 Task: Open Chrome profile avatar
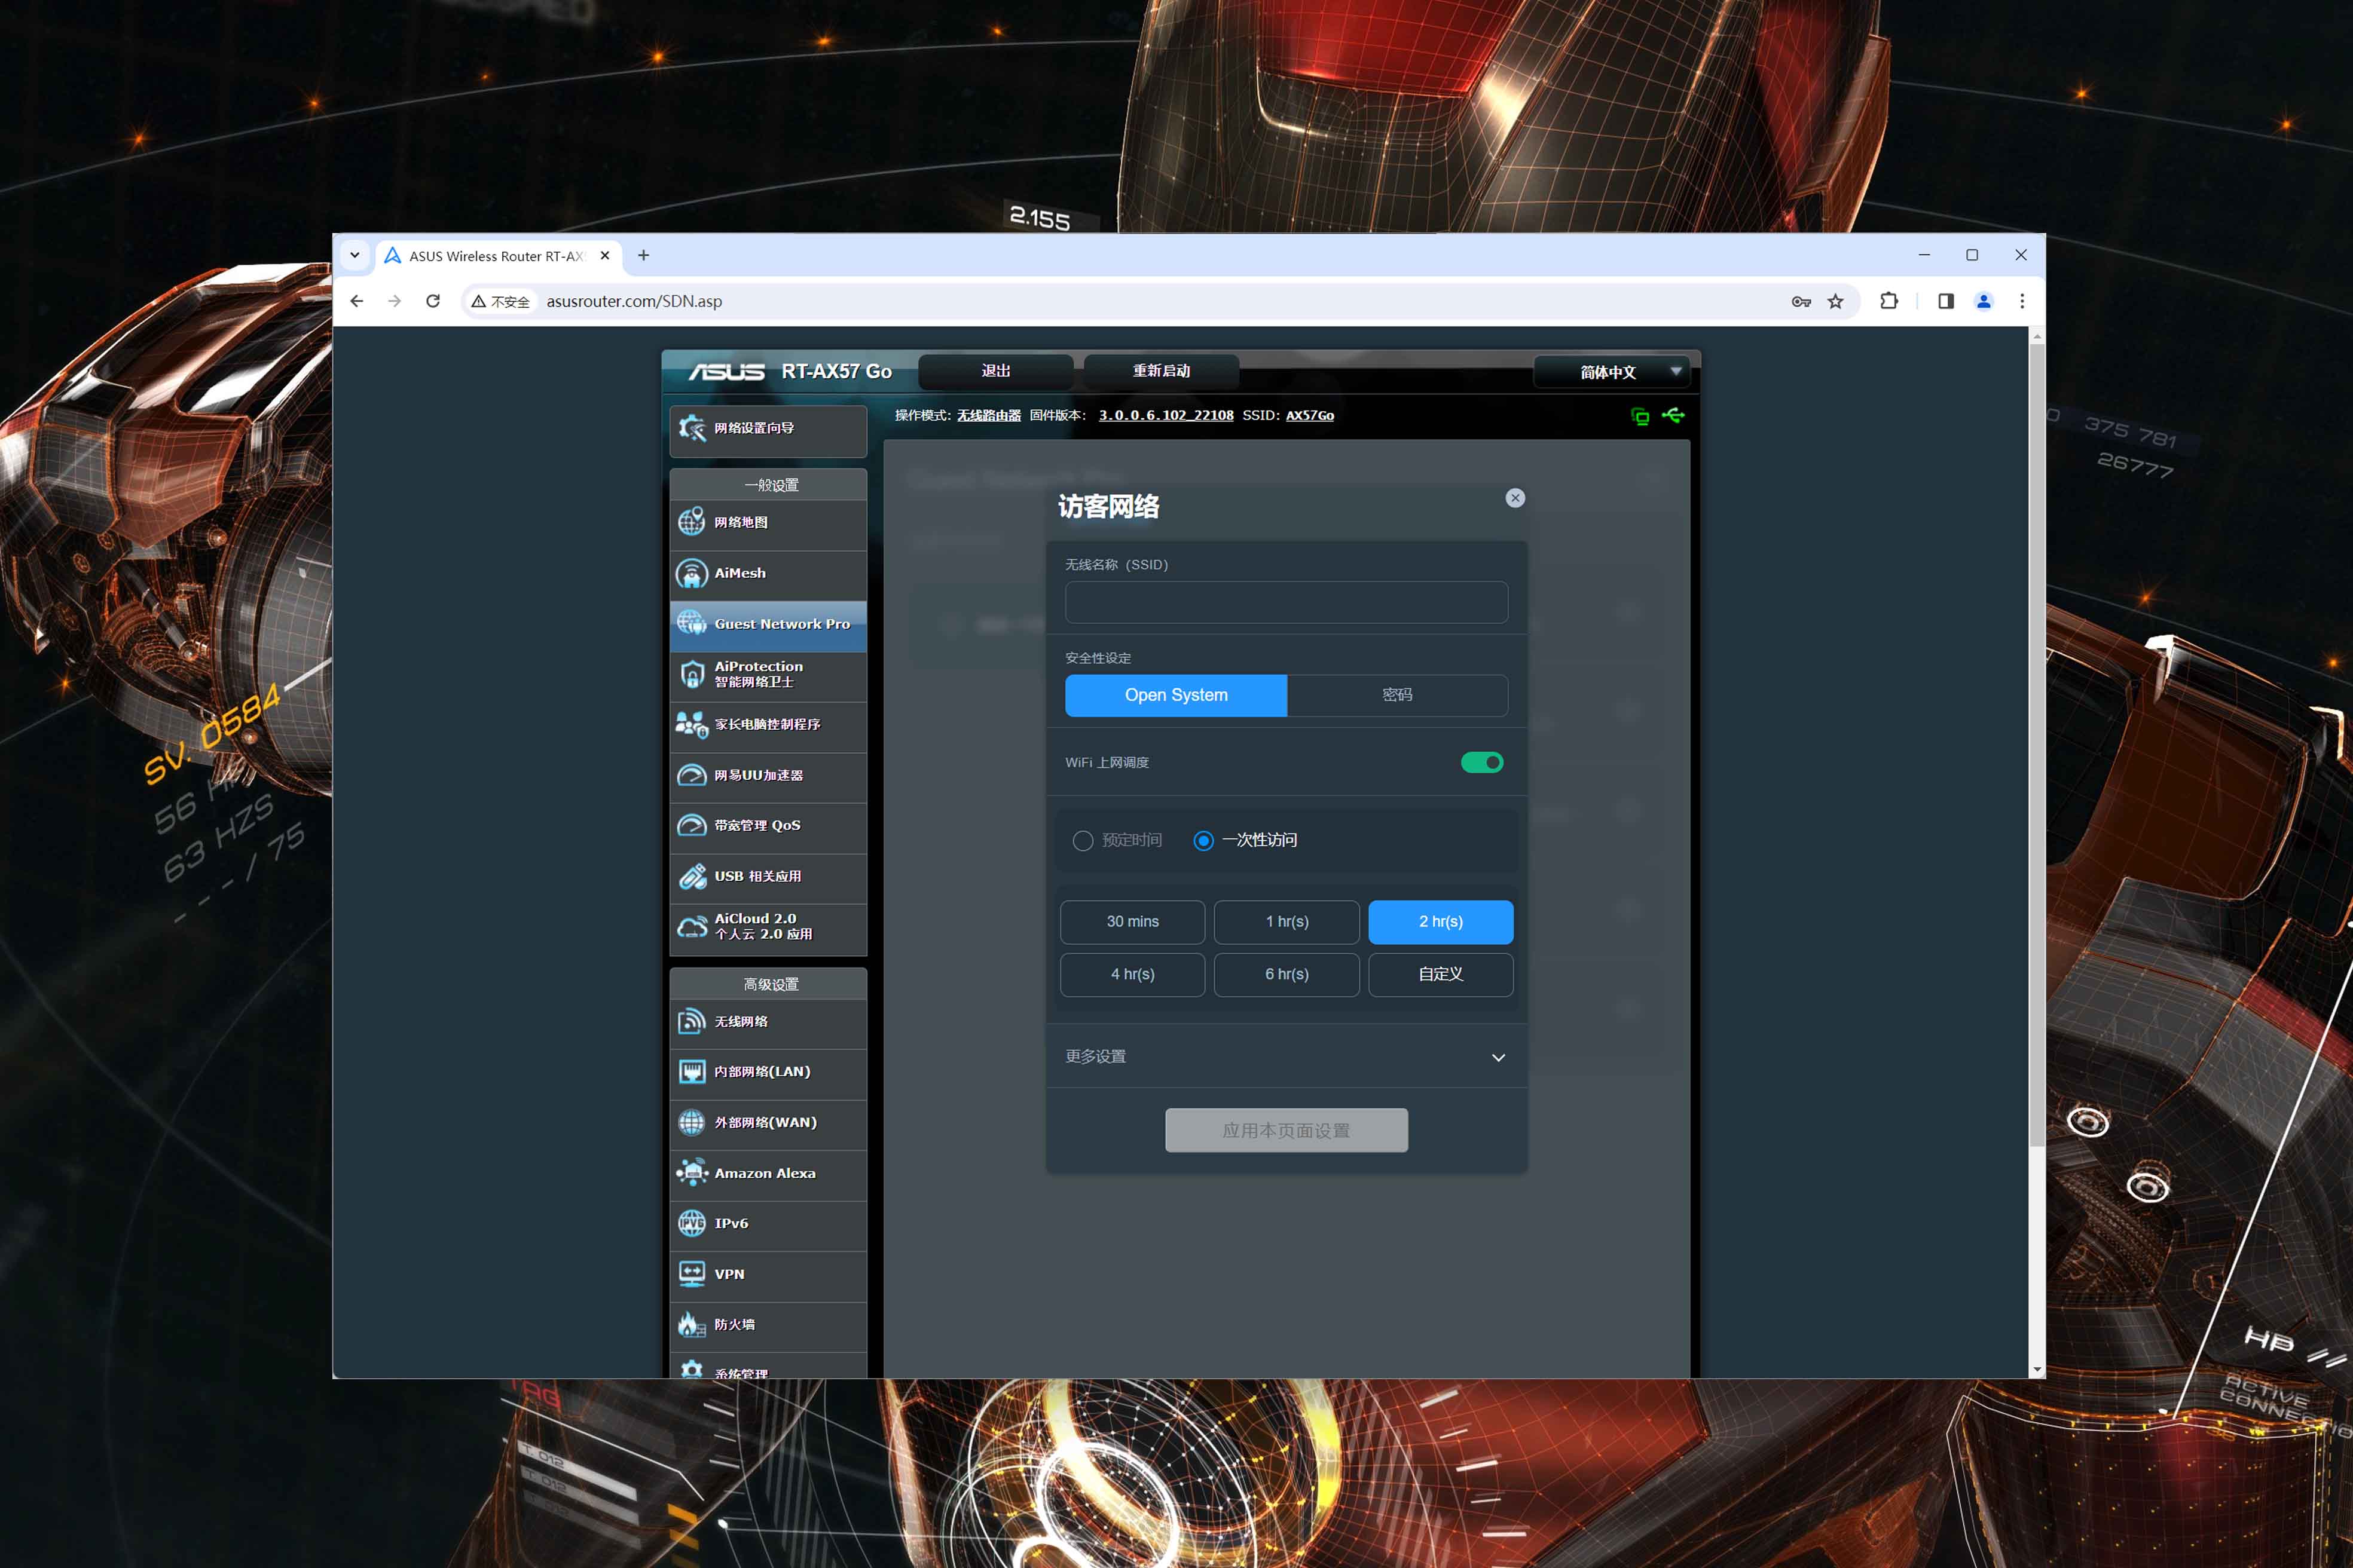tap(1984, 301)
